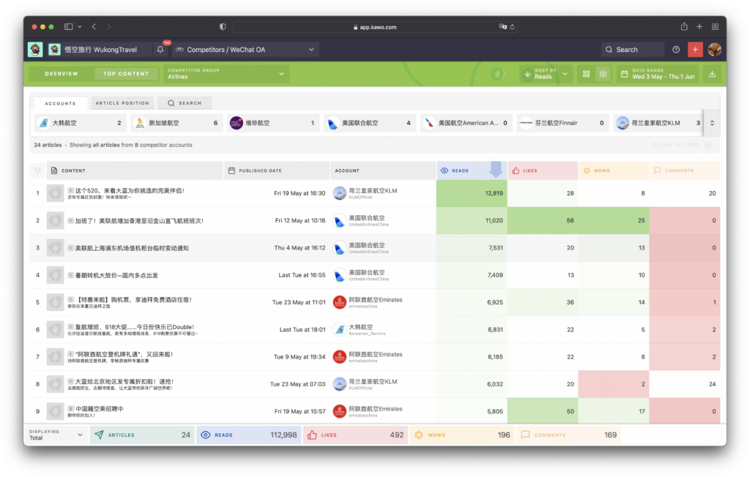Click the Wows footer icon
This screenshot has height=477, width=750.
[x=419, y=435]
